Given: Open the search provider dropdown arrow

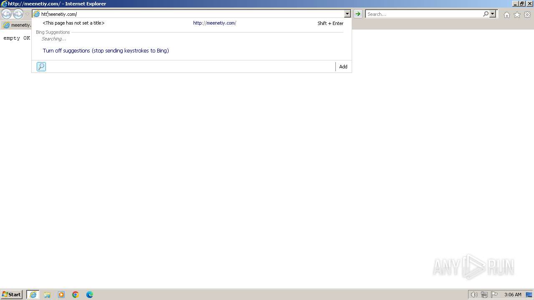Looking at the screenshot, I should pyautogui.click(x=493, y=14).
